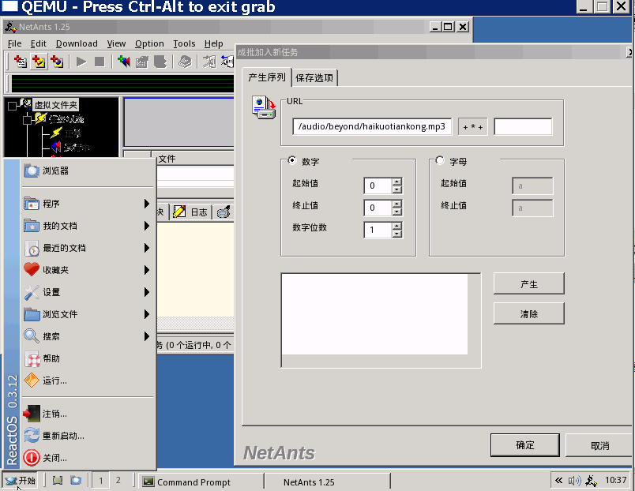Image resolution: width=635 pixels, height=491 pixels.
Task: Decrease the 数字位数 spinner
Action: 397,234
